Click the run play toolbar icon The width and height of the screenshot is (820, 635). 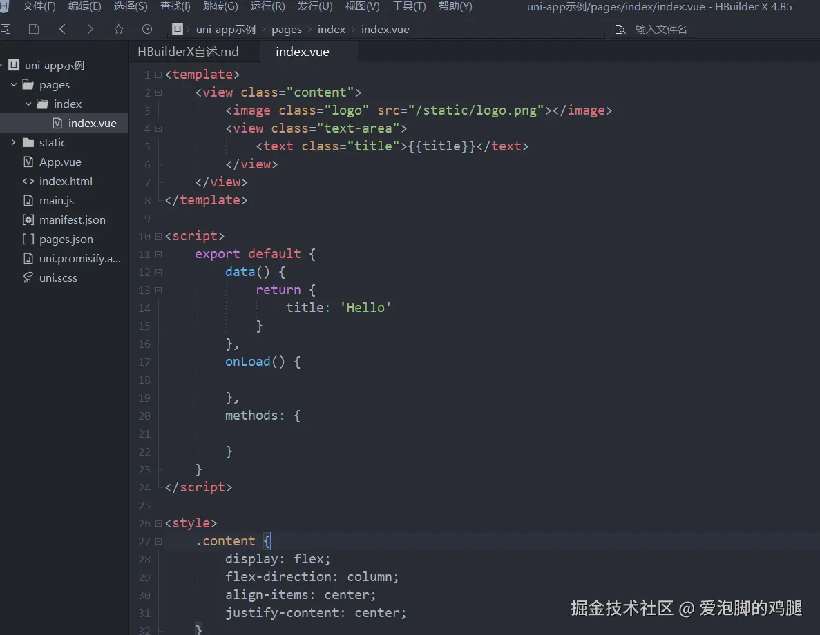click(x=147, y=29)
